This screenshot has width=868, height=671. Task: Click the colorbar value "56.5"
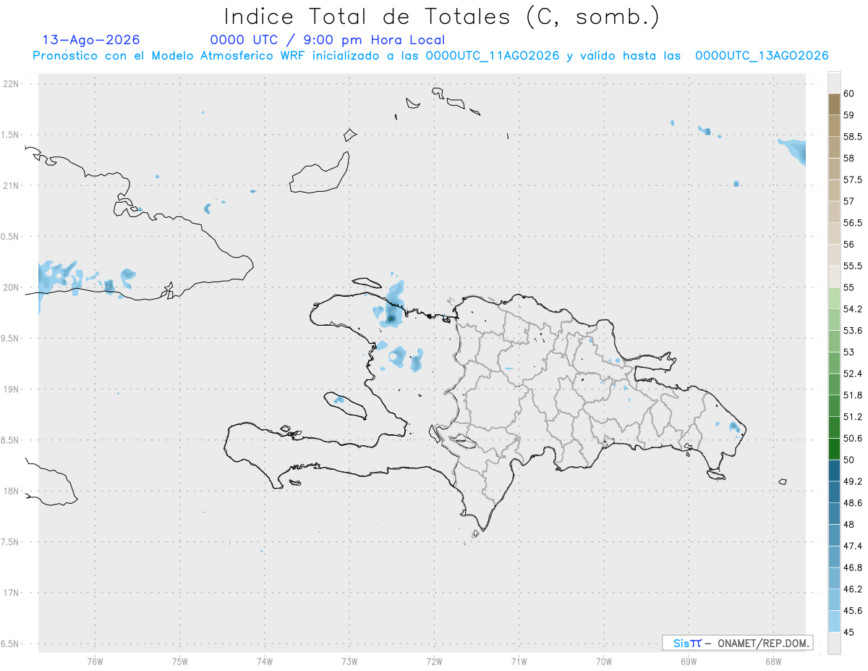[x=853, y=223]
